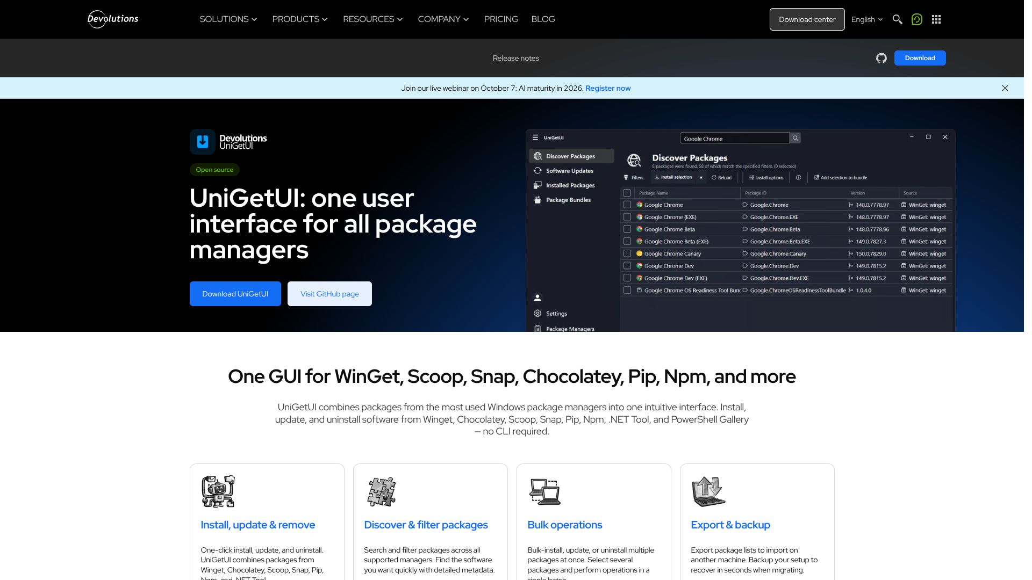Open the GitHub icon beside Download
Image resolution: width=1032 pixels, height=580 pixels.
point(881,58)
